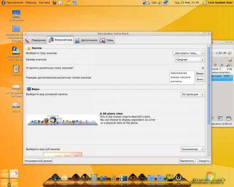This screenshot has height=187, width=234.
Task: Click the 3D plane view dock preview thumbnail
Action: [x=62, y=120]
